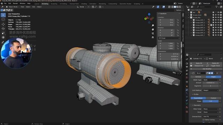Open the Intersections Grid Fill dropdown
The width and height of the screenshot is (223, 125).
[x=210, y=117]
